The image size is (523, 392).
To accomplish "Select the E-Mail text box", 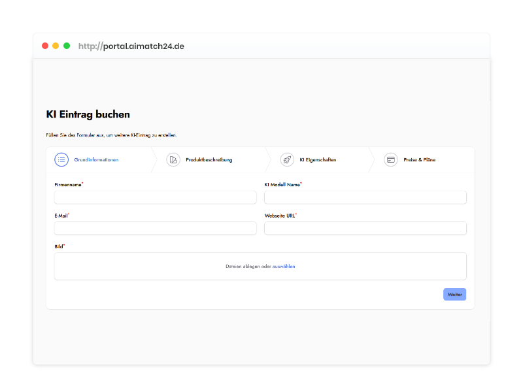I will point(155,228).
